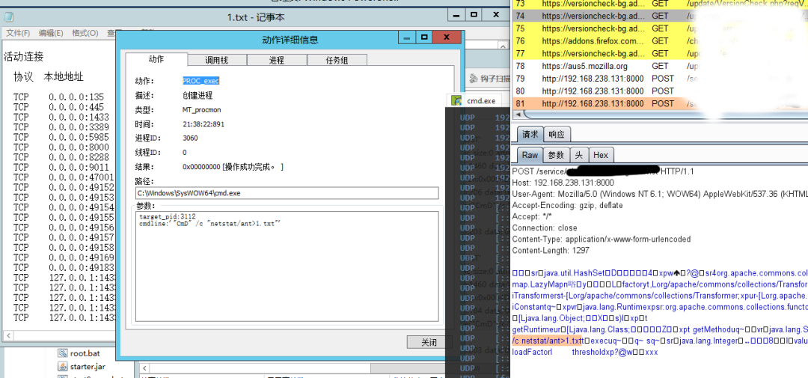The image size is (808, 378).
Task: Select row 78 aus5.mozilla.org request
Action: coord(660,66)
